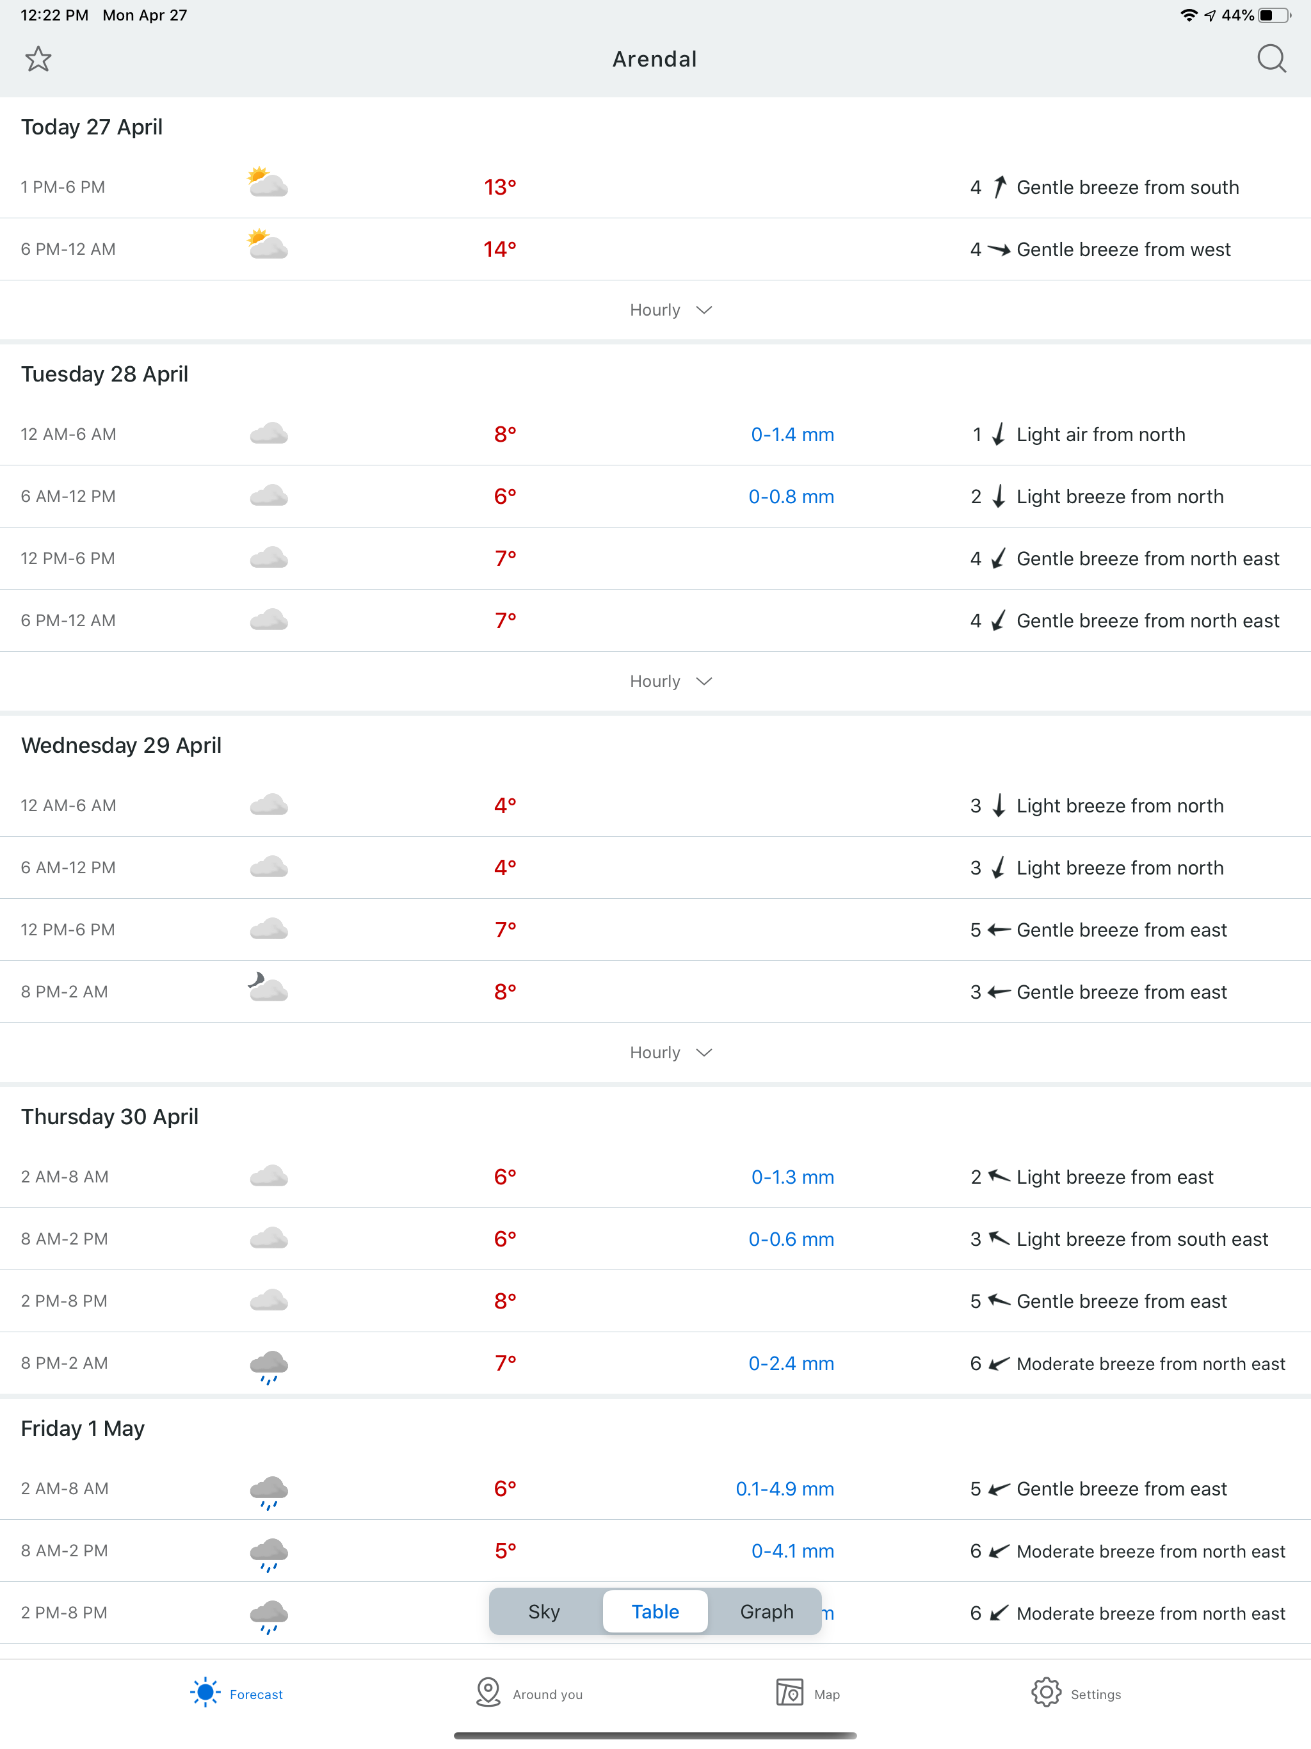Tap the moon cloud icon for Wednesday 8 PM–2 AM
1311x1749 pixels.
(x=268, y=988)
